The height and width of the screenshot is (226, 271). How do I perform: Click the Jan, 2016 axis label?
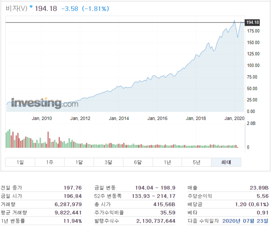pos(157,118)
